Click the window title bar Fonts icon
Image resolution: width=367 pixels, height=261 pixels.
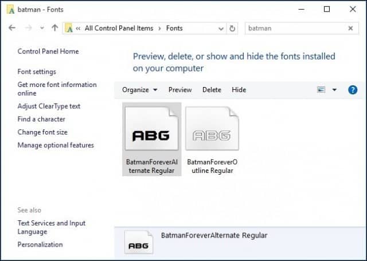10,10
